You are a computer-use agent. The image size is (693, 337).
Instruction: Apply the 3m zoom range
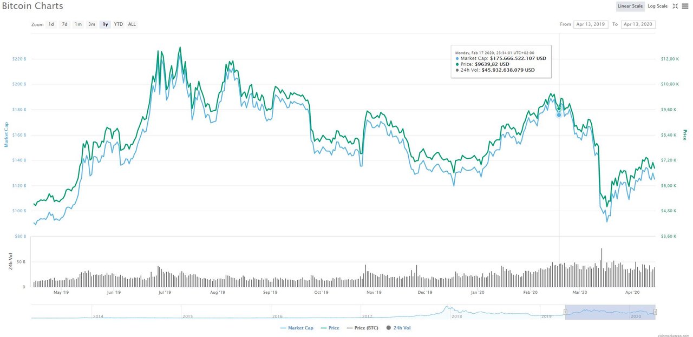click(91, 24)
